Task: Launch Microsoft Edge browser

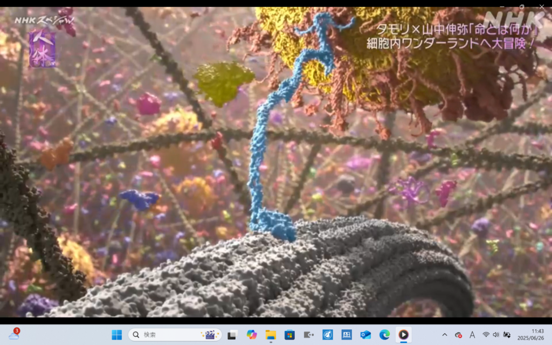Action: pyautogui.click(x=384, y=335)
